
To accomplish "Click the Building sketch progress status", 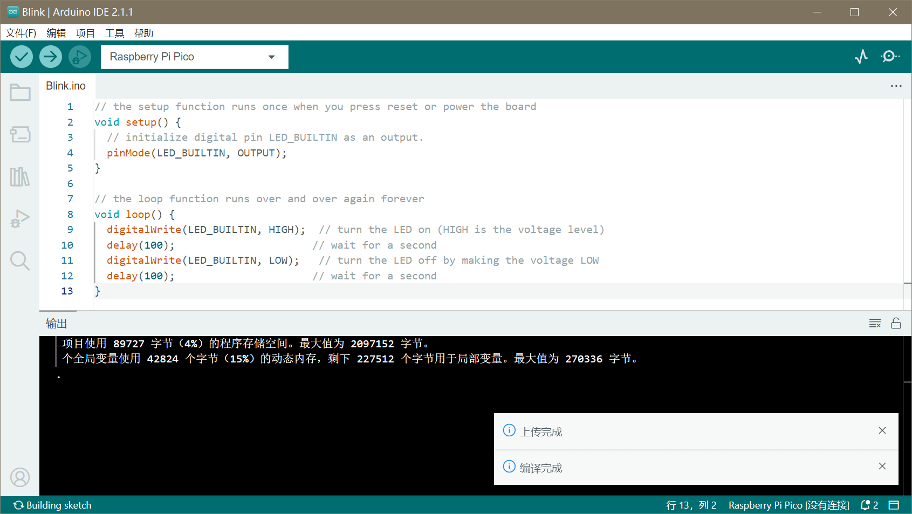I will pos(52,505).
